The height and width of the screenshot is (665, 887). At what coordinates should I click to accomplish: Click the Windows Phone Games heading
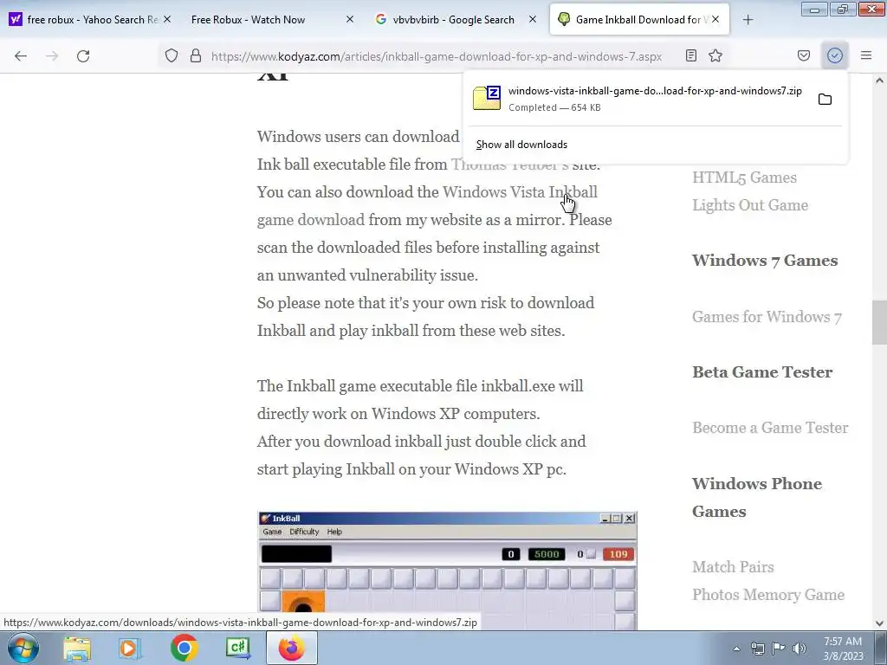point(757,498)
